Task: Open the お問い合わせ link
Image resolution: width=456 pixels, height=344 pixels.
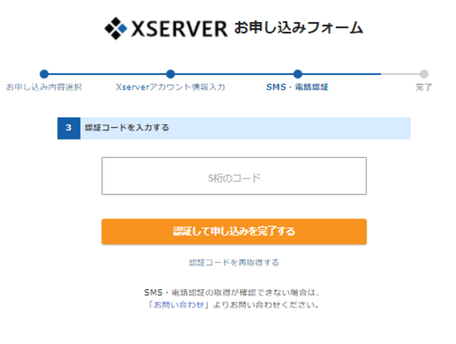Action: [179, 305]
